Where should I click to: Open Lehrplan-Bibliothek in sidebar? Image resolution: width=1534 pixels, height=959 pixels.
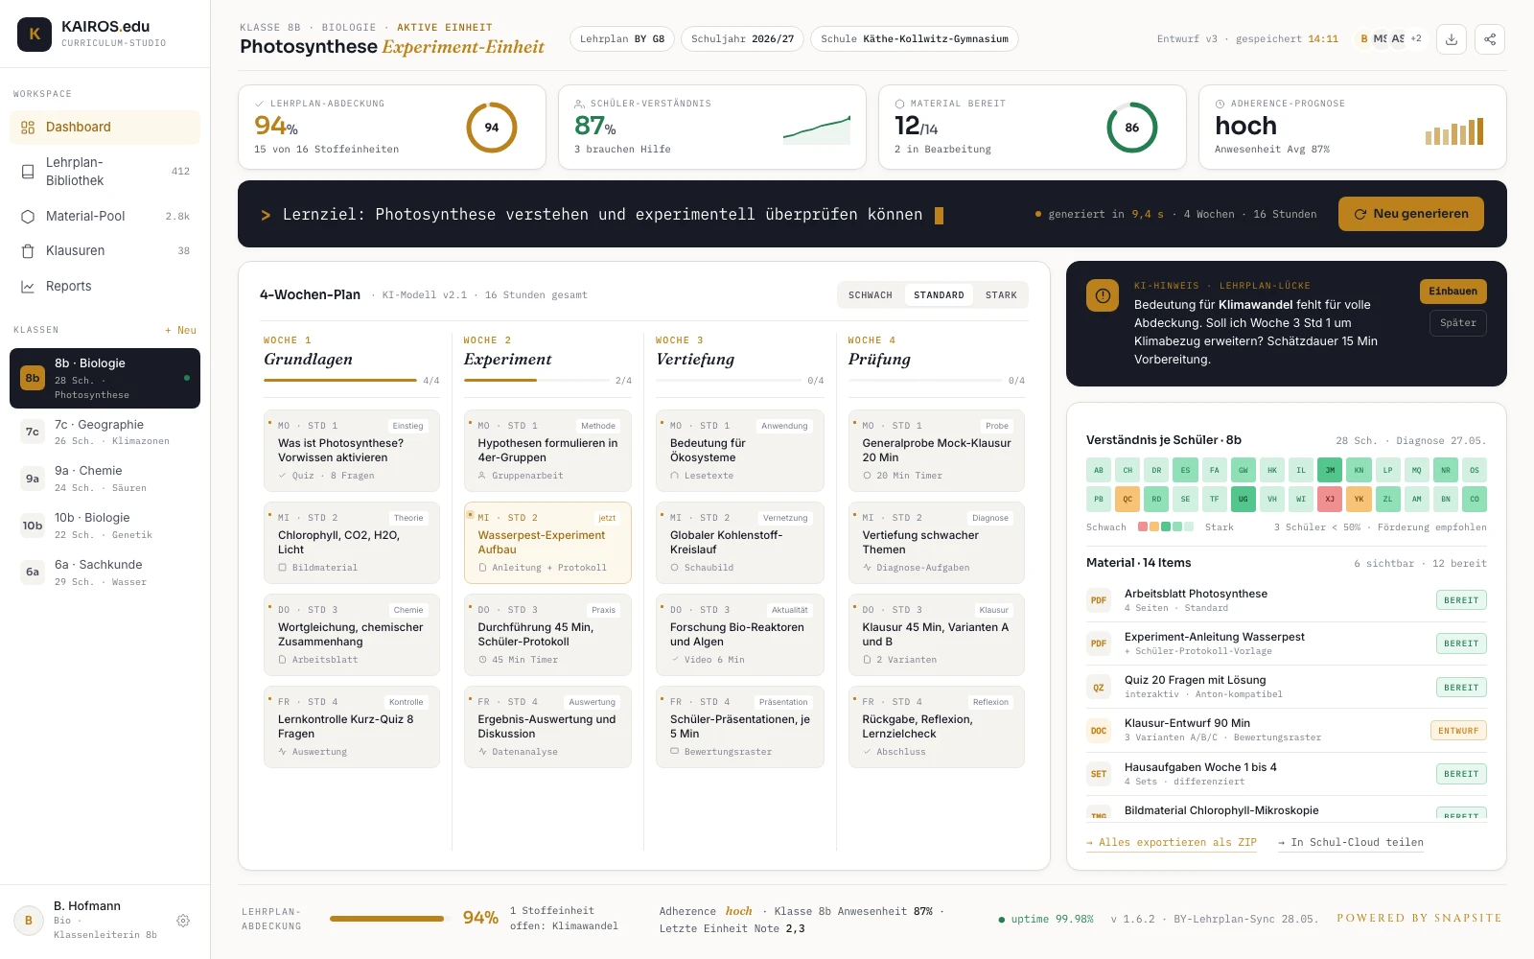coord(105,172)
